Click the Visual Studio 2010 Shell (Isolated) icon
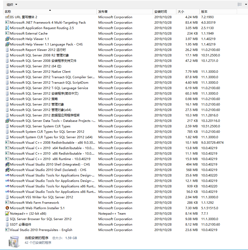This screenshot has height=250, width=248. point(7,170)
